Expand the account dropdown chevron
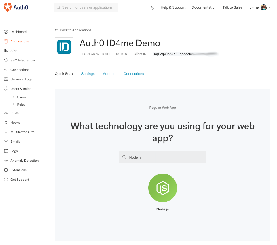Screen dimensions: 277x245 pos(269,7)
